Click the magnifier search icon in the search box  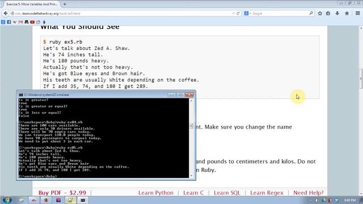311,14
